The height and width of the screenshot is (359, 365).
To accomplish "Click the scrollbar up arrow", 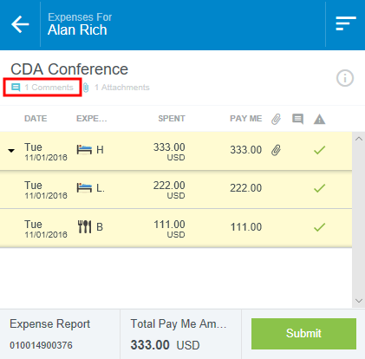I will (x=359, y=139).
